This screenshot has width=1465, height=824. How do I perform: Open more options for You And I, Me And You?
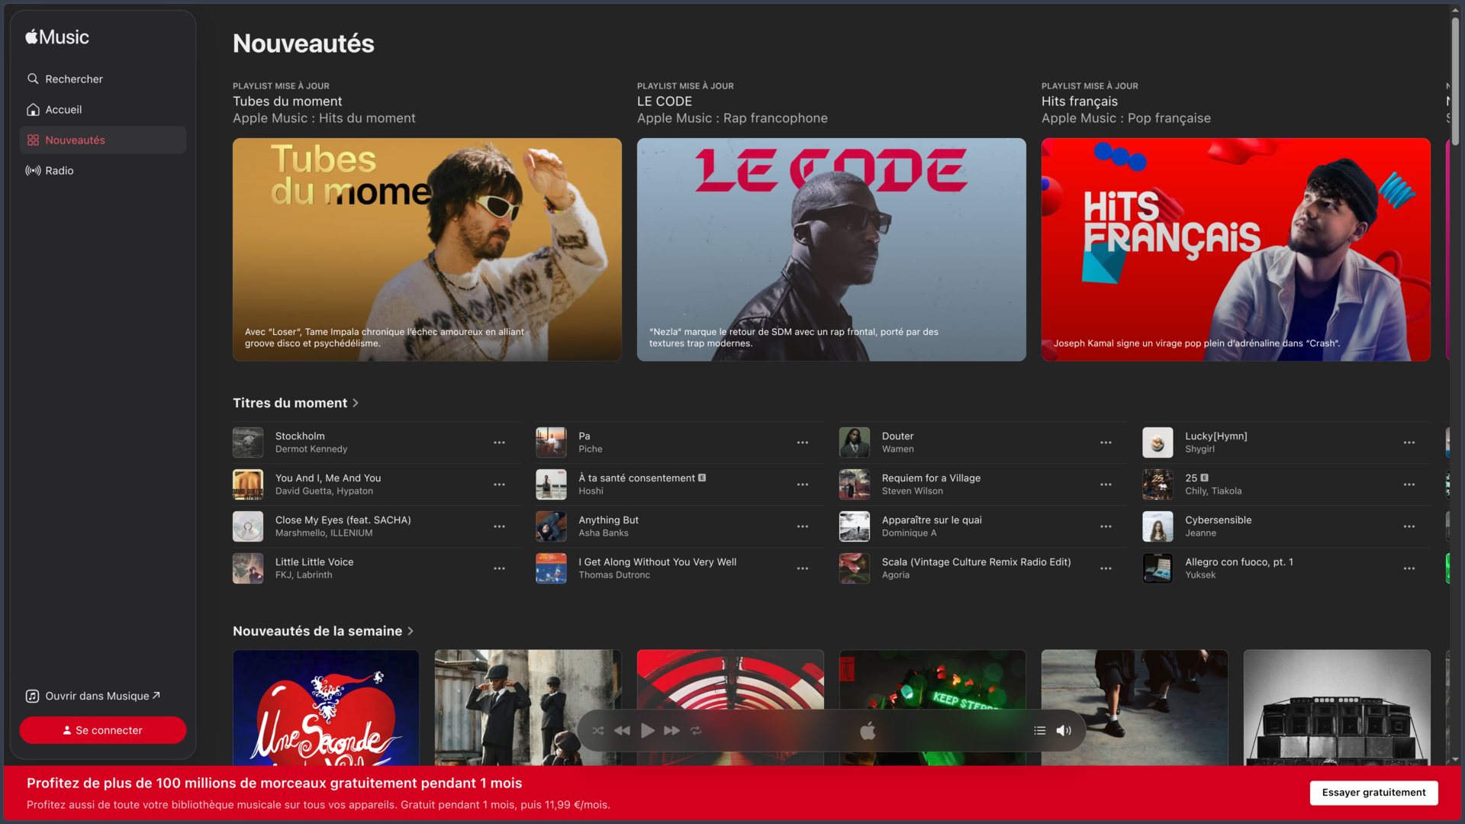499,484
